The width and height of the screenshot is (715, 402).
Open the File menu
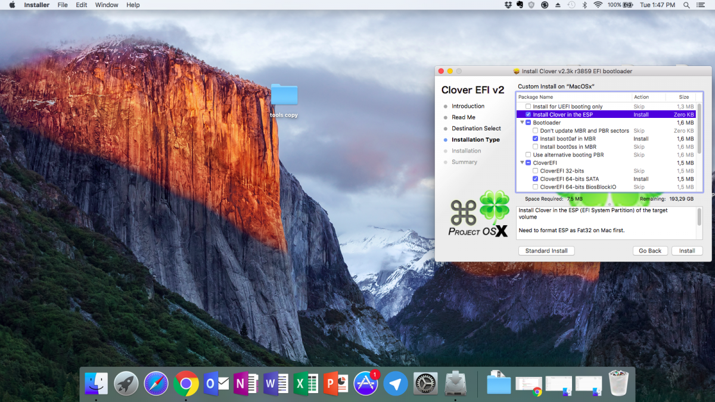[63, 5]
